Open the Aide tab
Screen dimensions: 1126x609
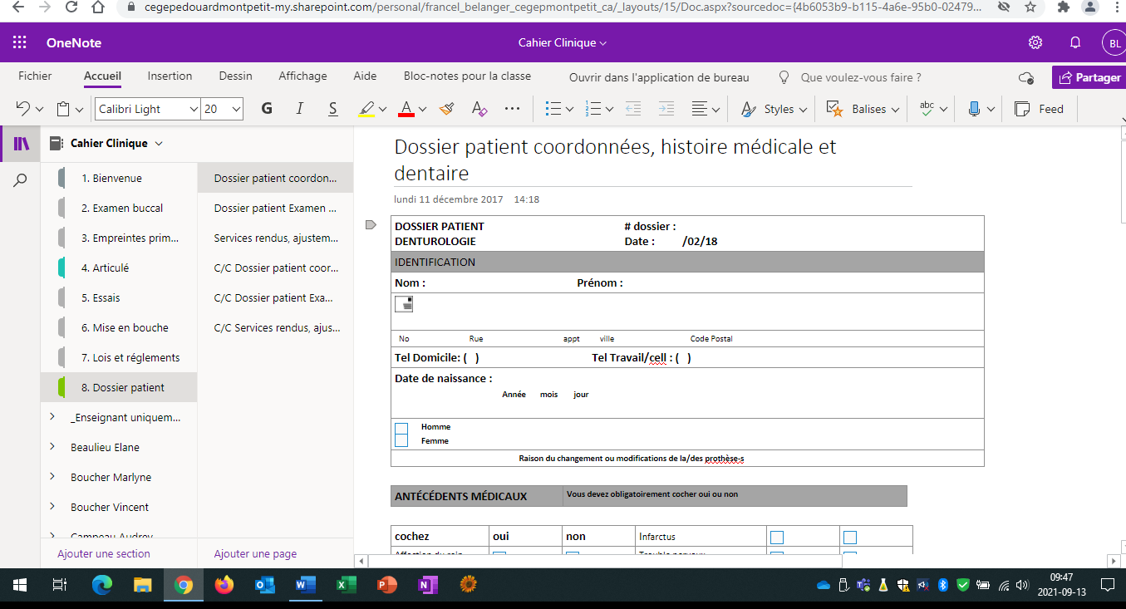coord(365,76)
